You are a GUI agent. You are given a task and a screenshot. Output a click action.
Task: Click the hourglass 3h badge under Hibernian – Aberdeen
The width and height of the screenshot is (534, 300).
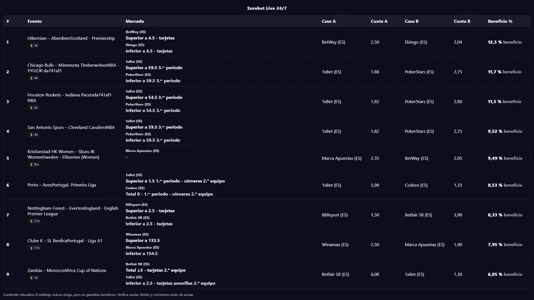point(34,45)
